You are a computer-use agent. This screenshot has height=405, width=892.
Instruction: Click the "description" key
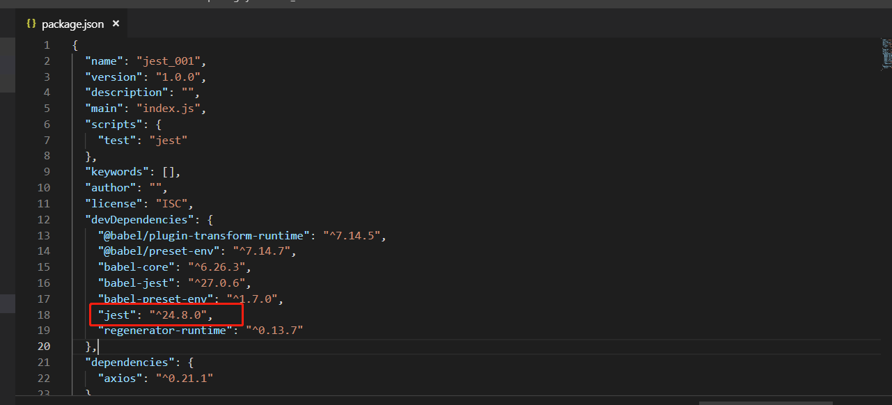click(x=127, y=93)
